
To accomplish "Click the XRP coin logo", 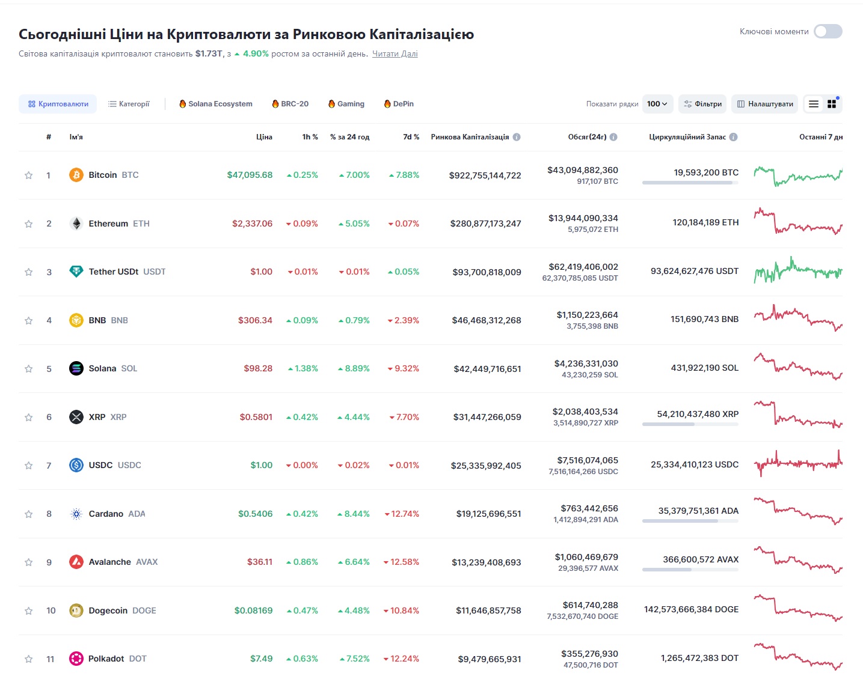I will [76, 417].
